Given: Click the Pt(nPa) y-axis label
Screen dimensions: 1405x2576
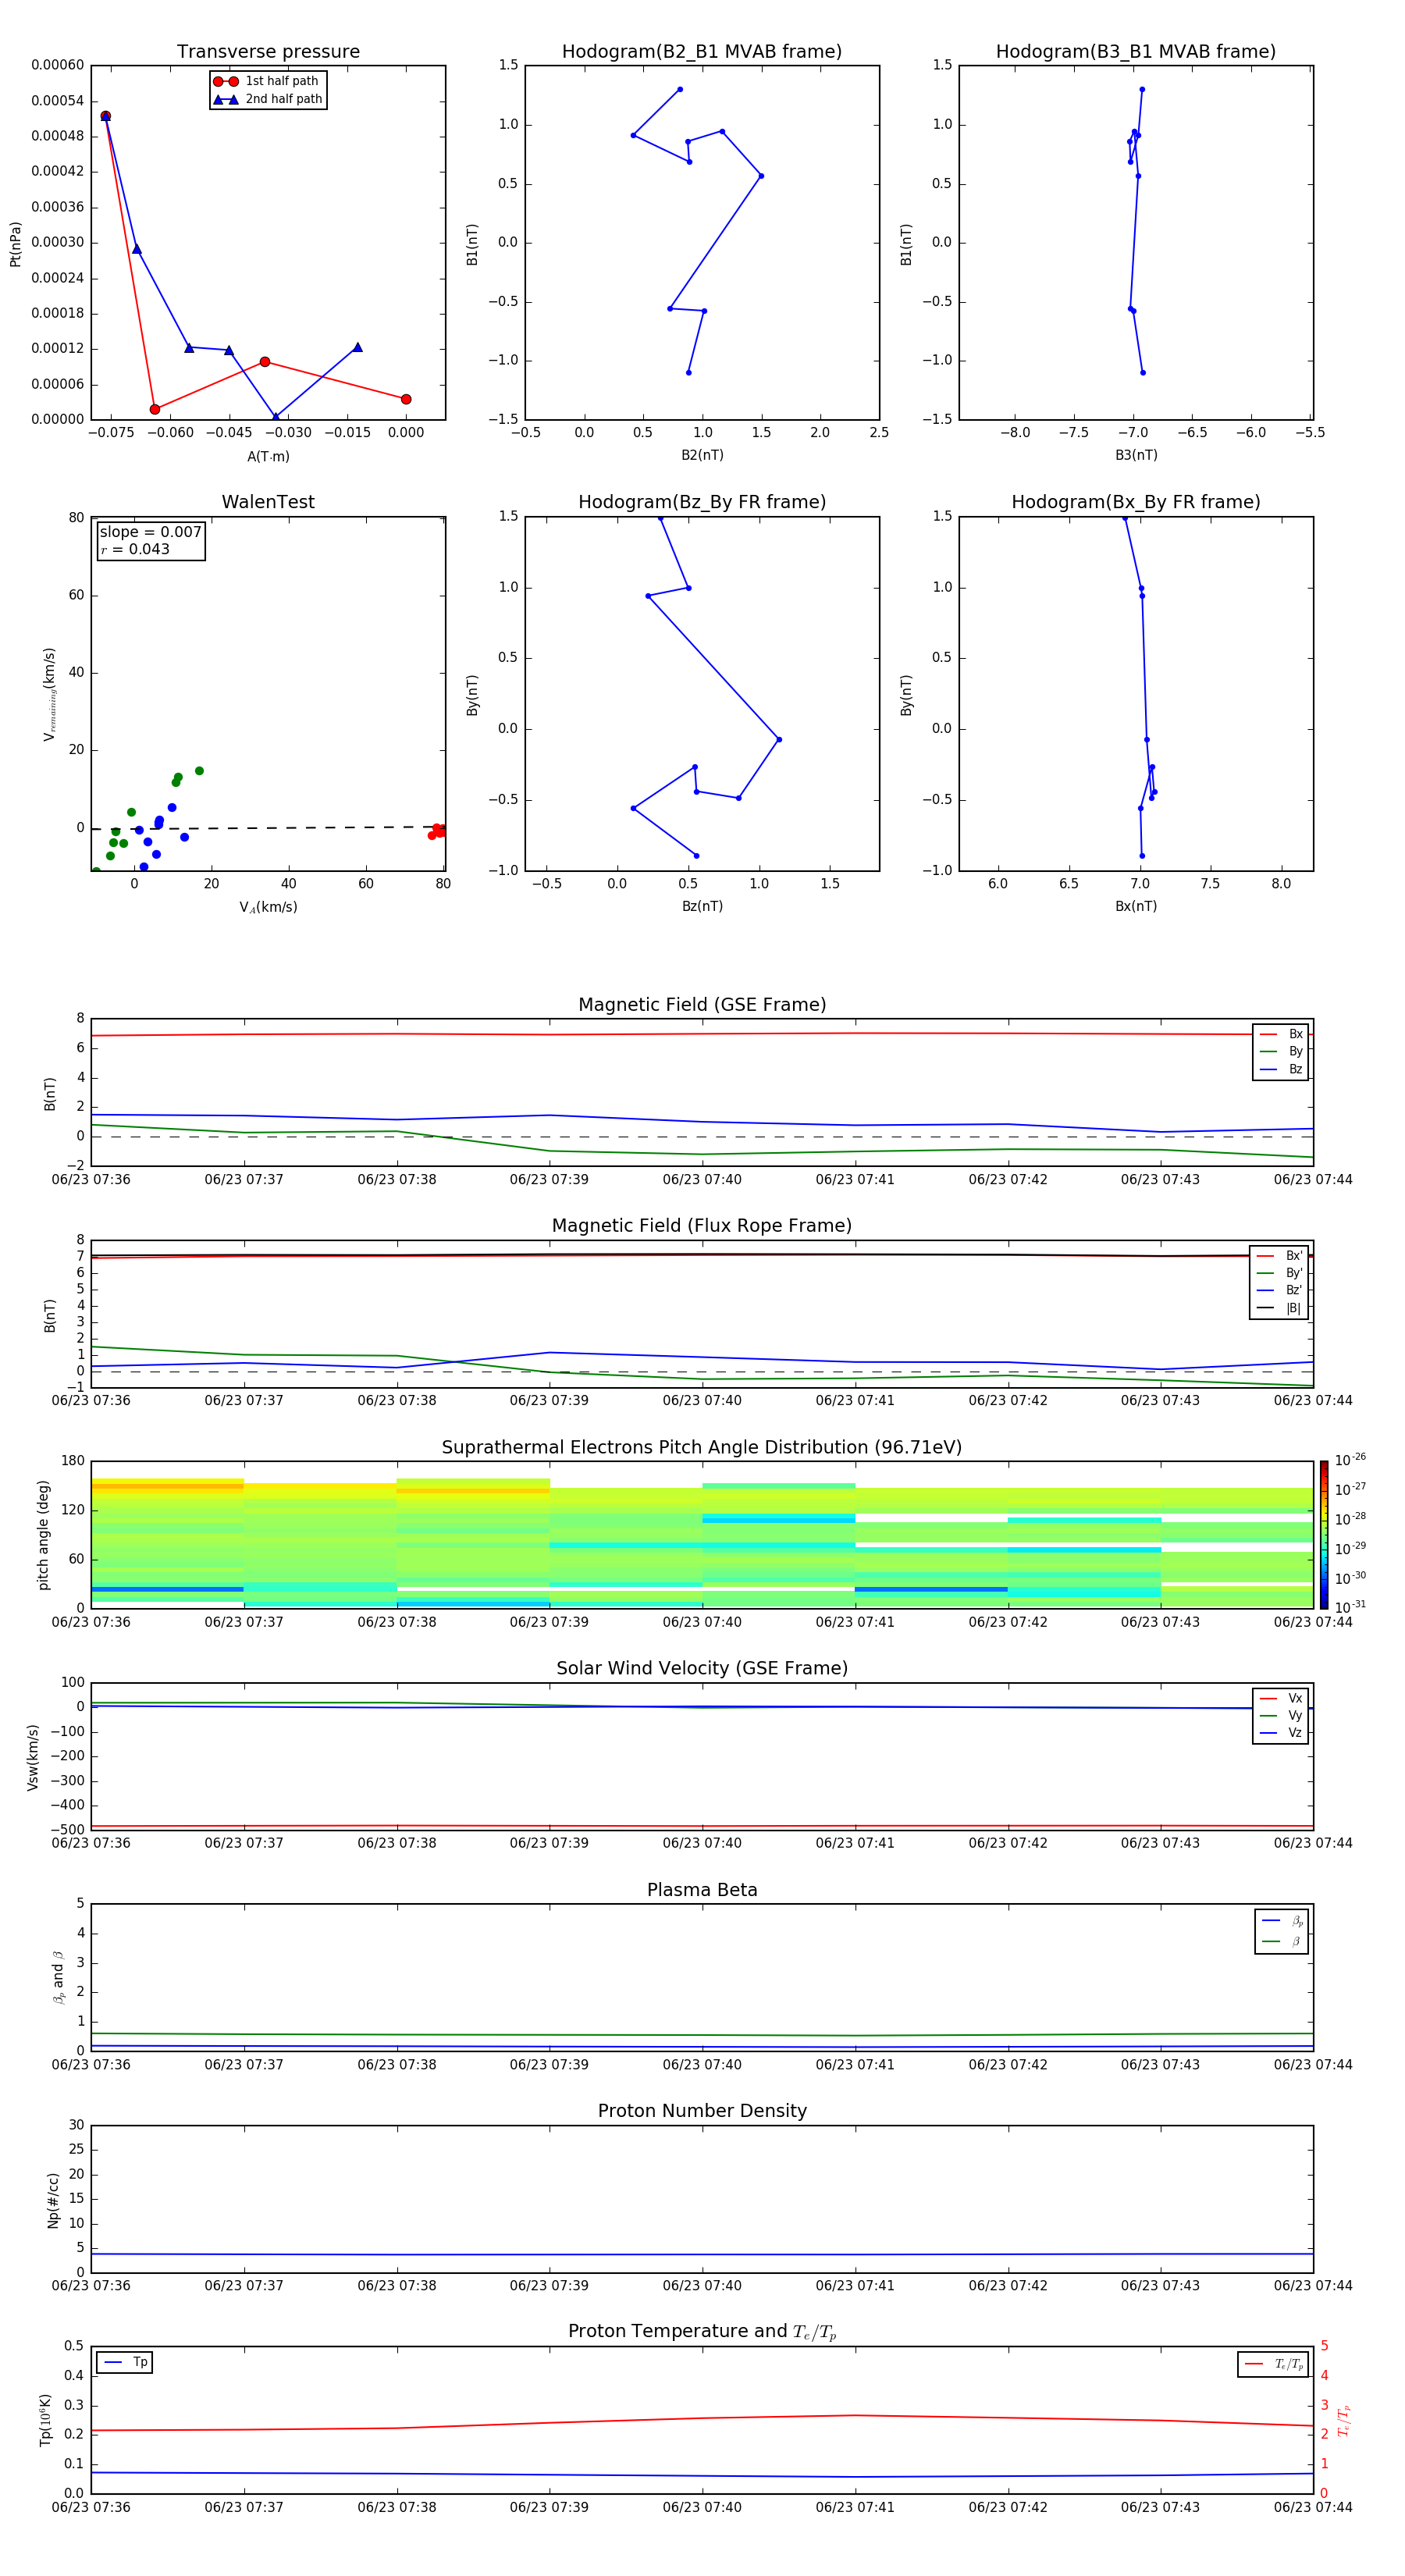Looking at the screenshot, I should tap(15, 243).
